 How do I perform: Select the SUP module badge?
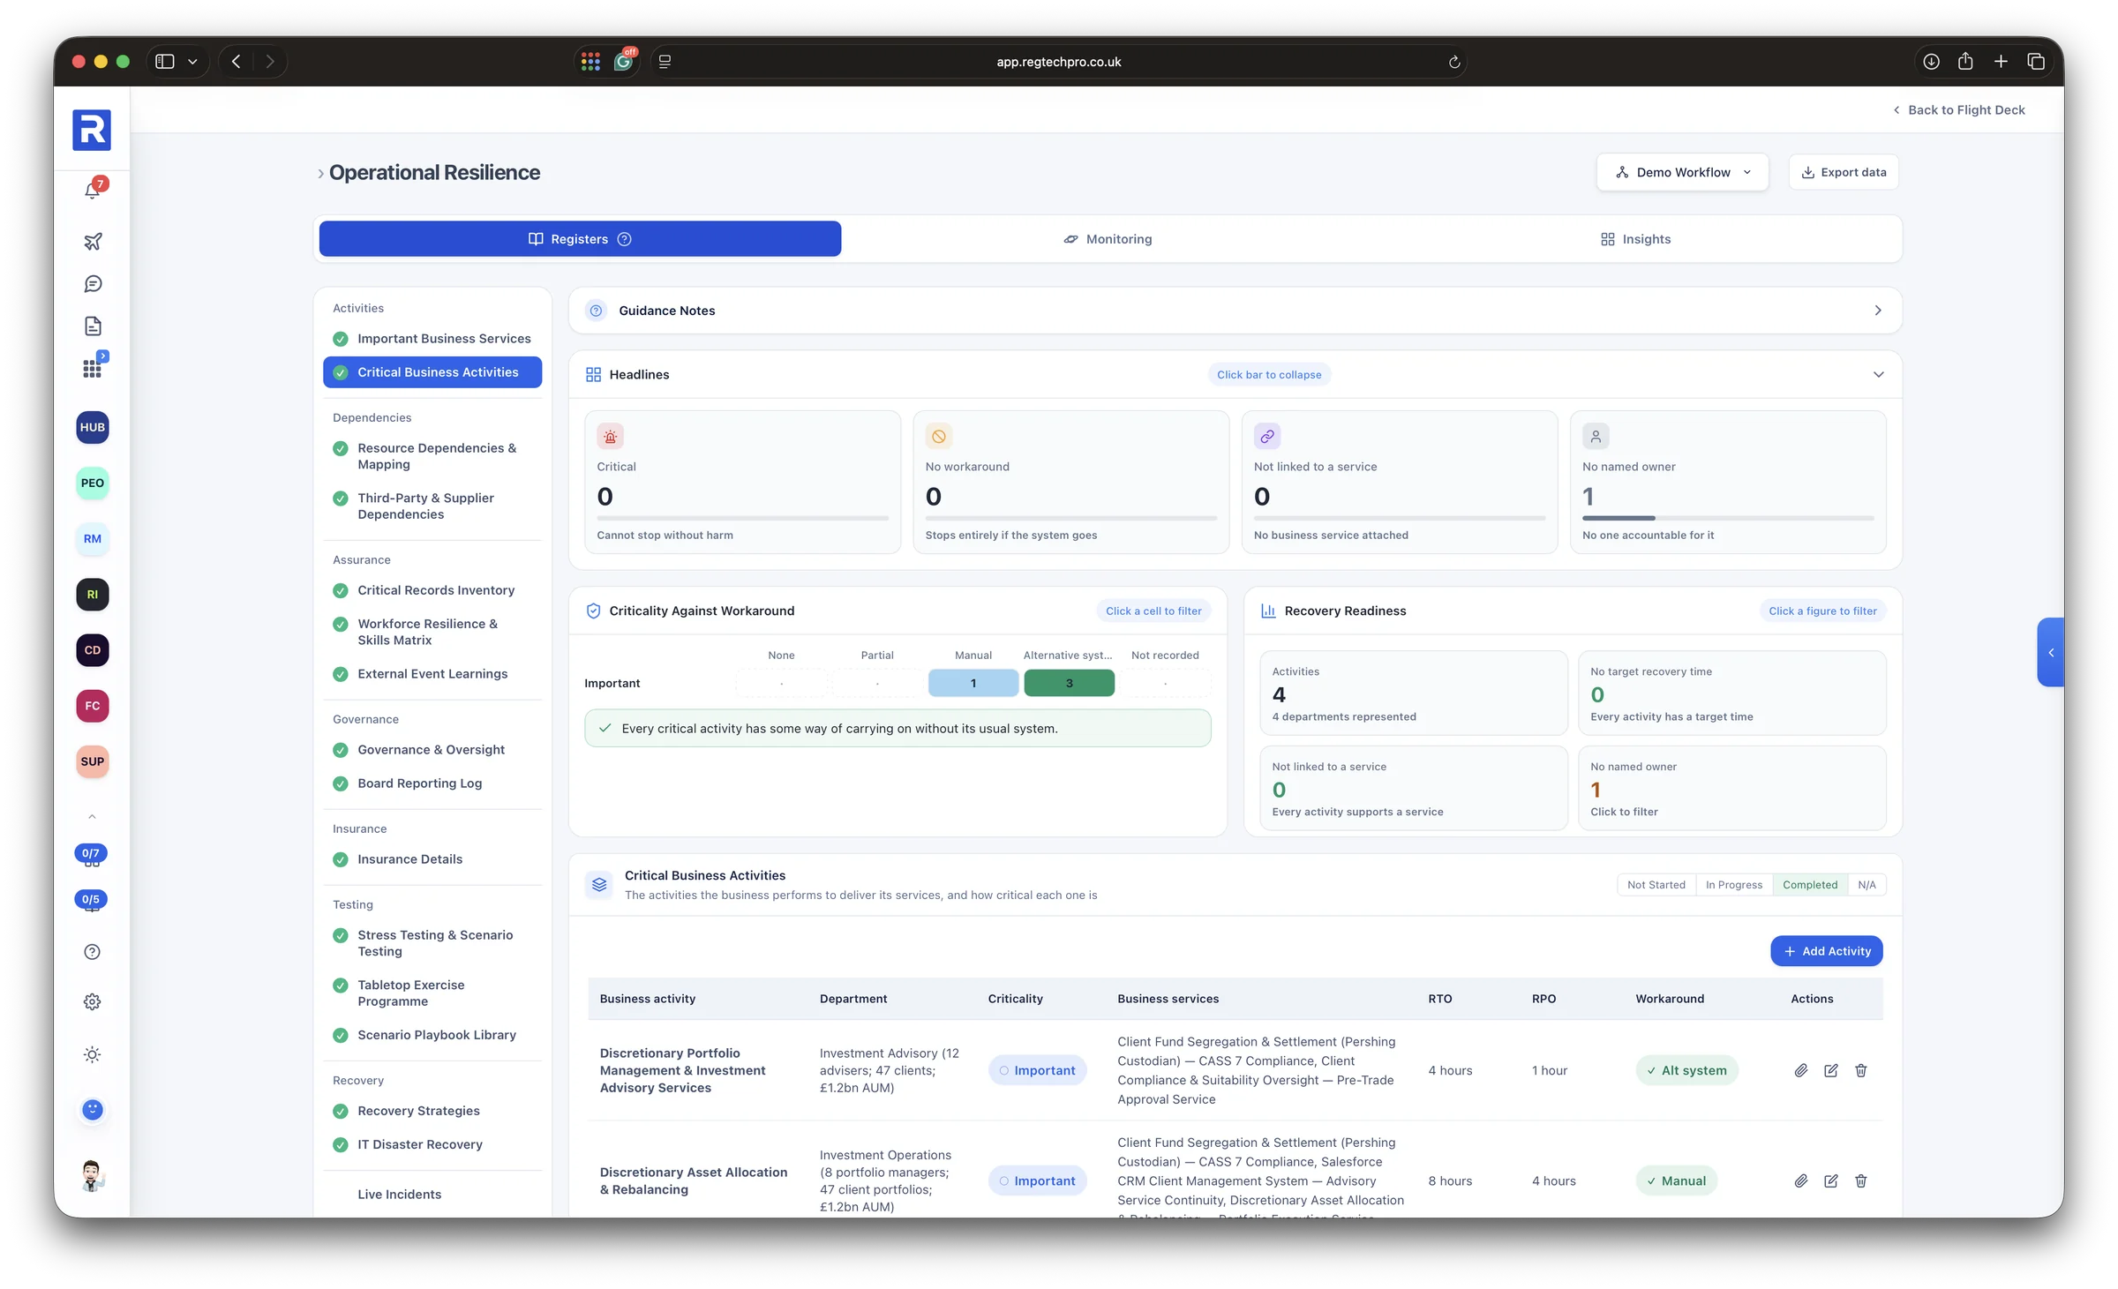[93, 761]
